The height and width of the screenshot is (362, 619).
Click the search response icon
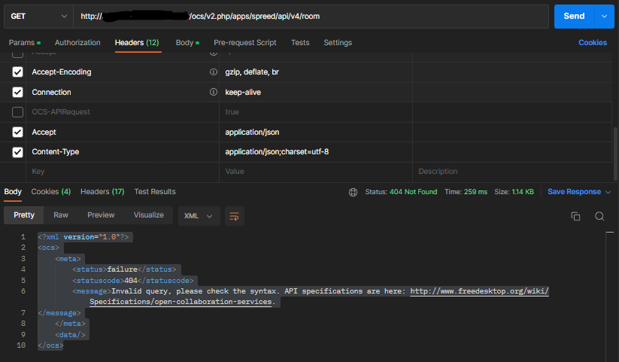coord(599,216)
